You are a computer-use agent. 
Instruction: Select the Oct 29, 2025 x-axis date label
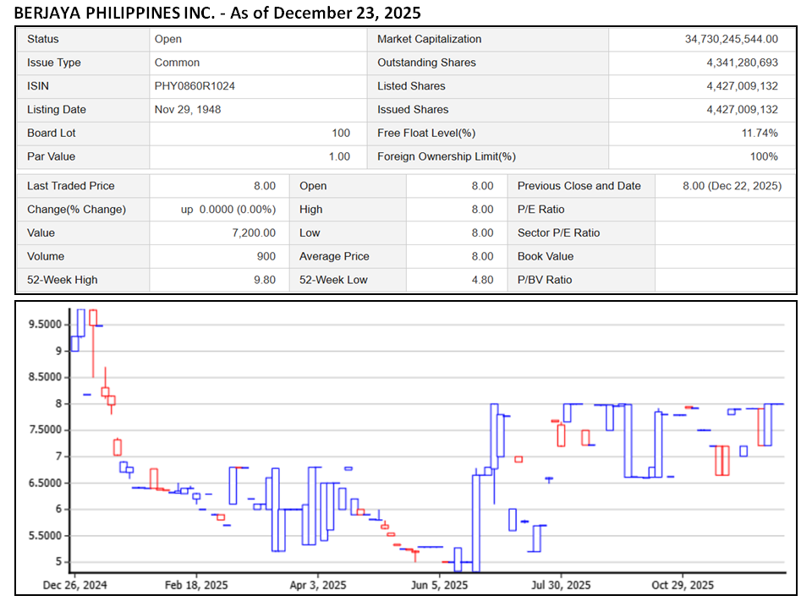[683, 585]
